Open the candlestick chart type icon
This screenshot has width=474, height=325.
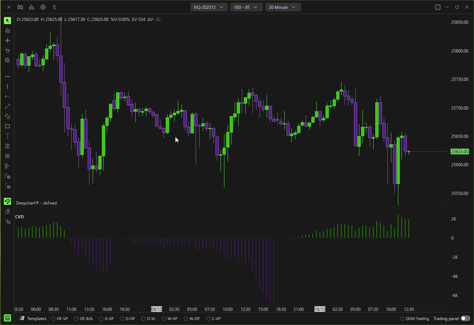pos(20,7)
